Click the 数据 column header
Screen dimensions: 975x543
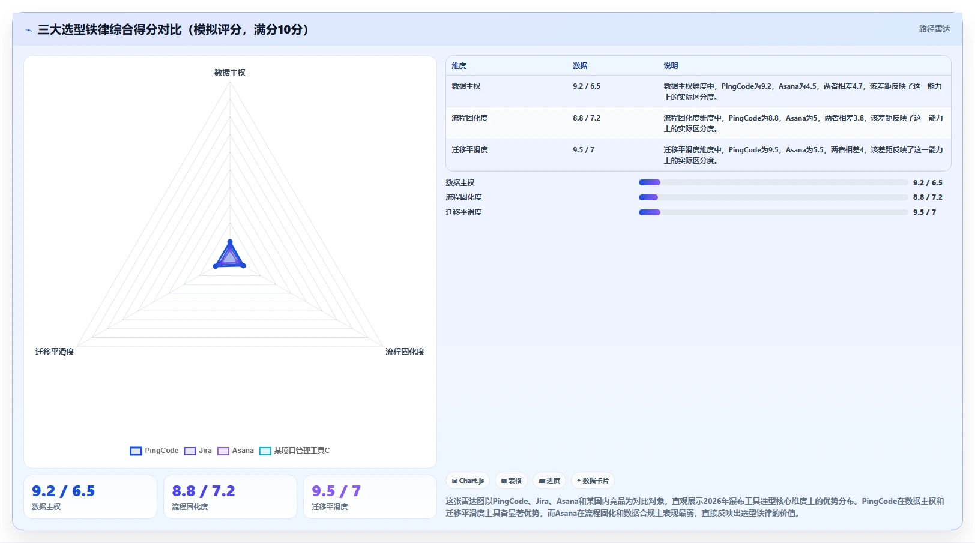coord(580,66)
